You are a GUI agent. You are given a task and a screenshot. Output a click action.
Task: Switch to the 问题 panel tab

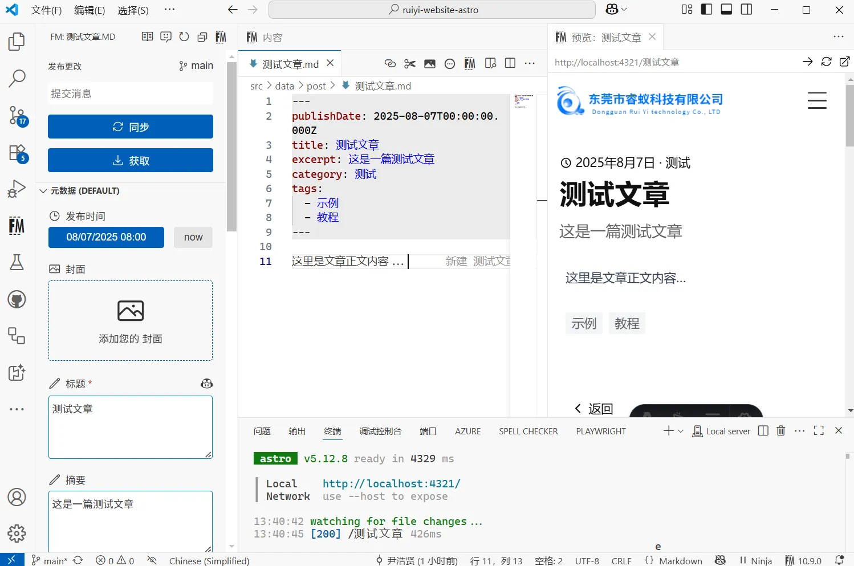(x=262, y=431)
